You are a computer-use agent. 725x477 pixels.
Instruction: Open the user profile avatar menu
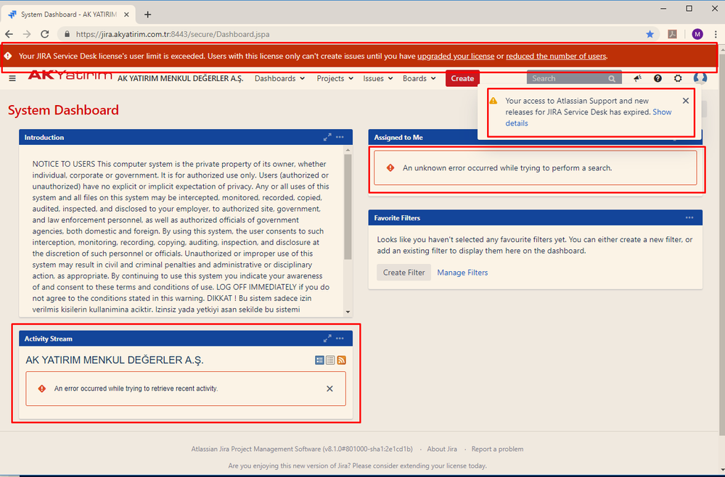700,78
